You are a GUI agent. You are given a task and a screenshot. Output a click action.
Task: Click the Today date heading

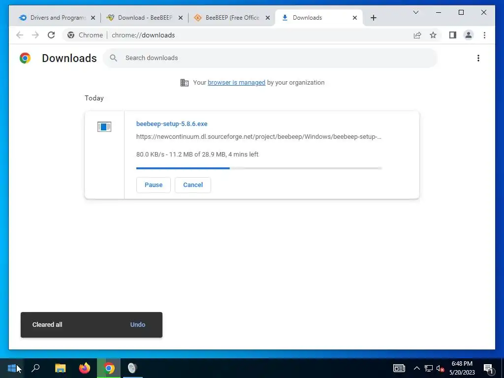[x=94, y=98]
